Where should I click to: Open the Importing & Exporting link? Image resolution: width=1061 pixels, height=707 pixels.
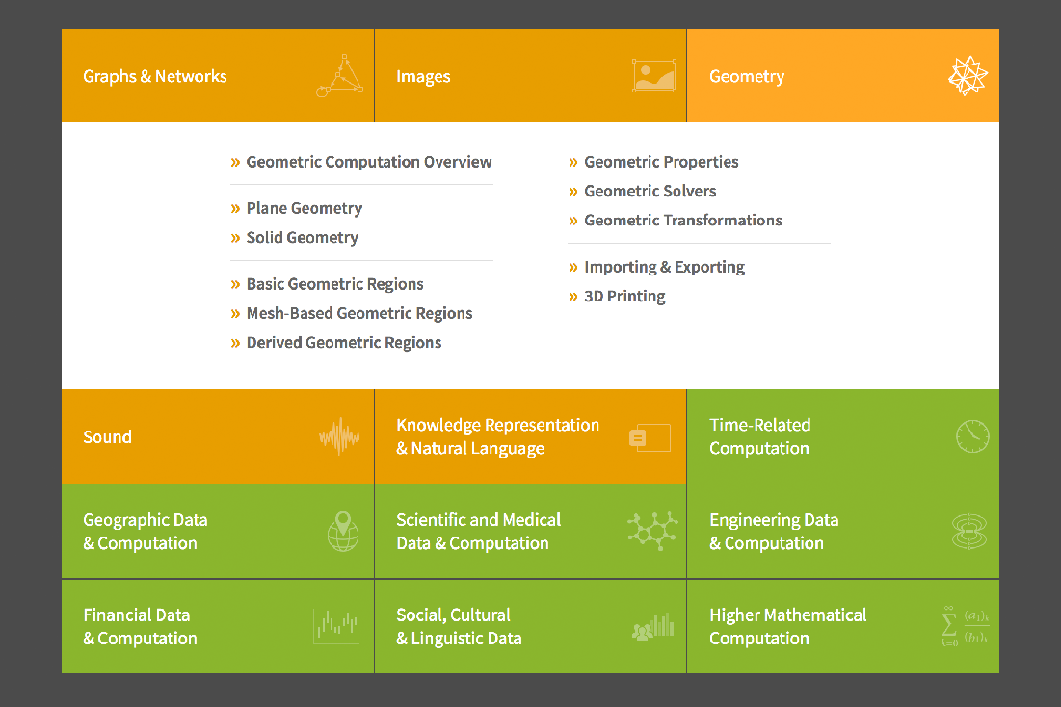tap(665, 267)
